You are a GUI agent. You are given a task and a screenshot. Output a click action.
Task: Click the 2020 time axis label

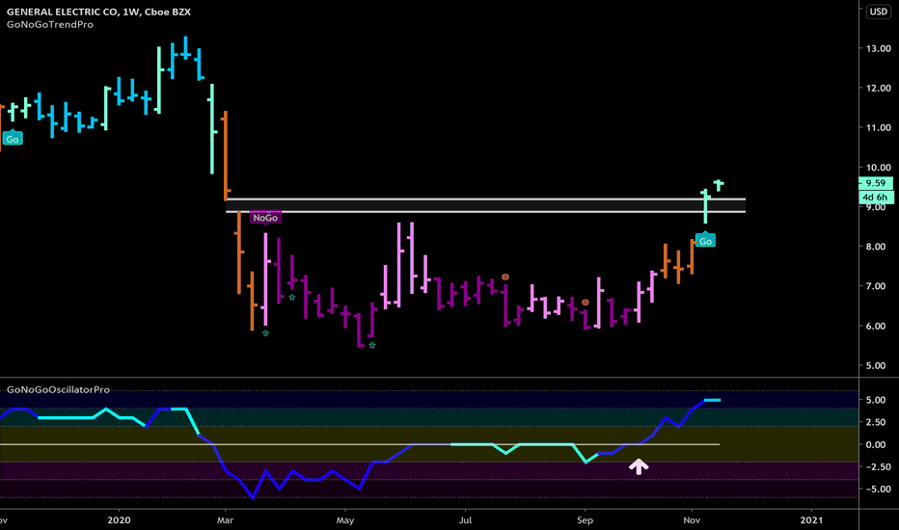coord(120,520)
